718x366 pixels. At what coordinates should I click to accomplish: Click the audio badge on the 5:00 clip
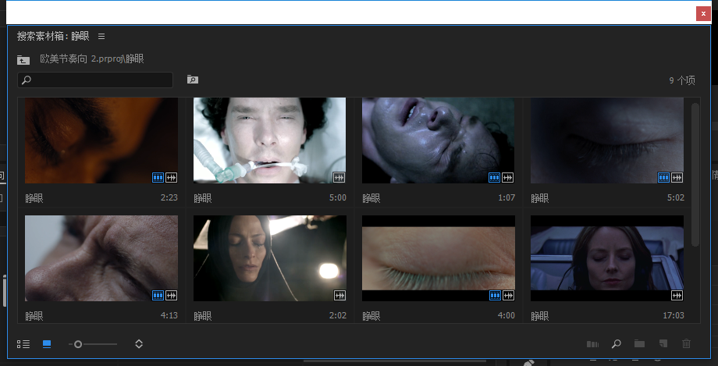click(x=339, y=177)
